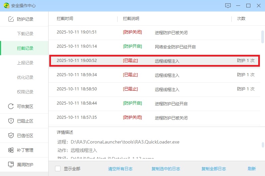Enable the 显示全部 checkbox

tap(58, 169)
